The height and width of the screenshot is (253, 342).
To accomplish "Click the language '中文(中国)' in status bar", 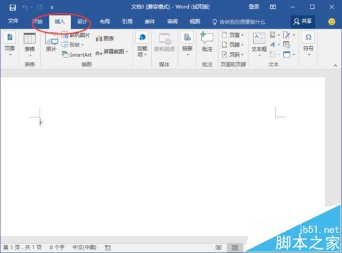I will point(84,248).
